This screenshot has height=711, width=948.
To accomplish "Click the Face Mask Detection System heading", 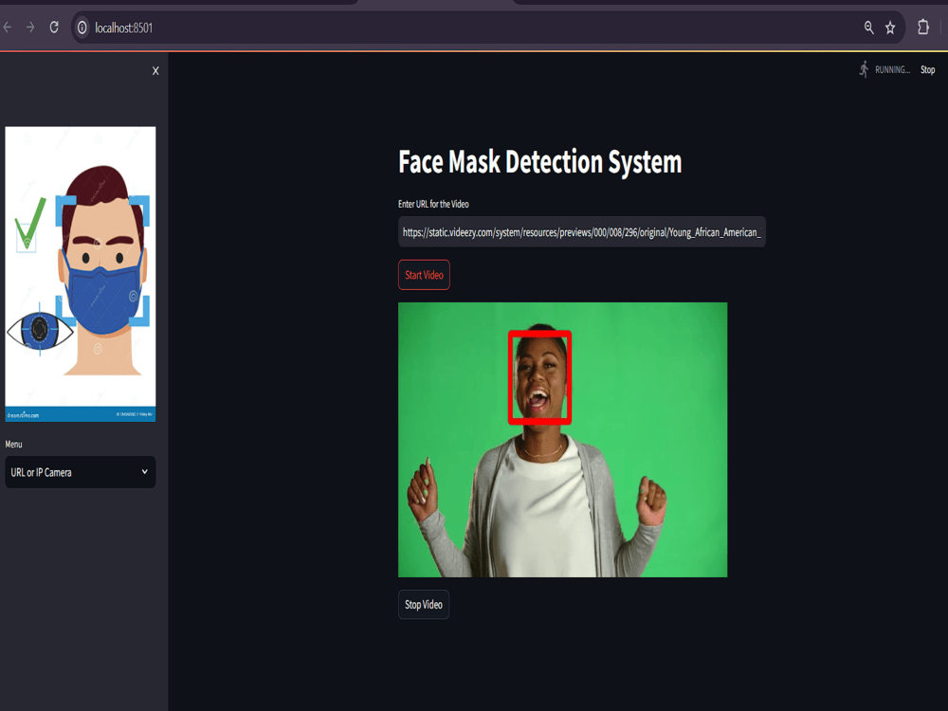I will coord(540,162).
